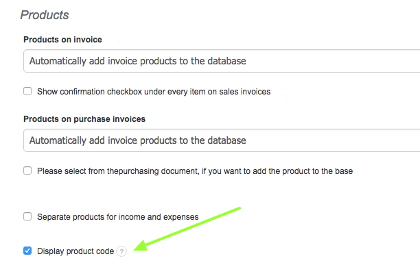The height and width of the screenshot is (278, 420).
Task: Expand the Products on purchase invoices dropdown
Action: [221, 140]
